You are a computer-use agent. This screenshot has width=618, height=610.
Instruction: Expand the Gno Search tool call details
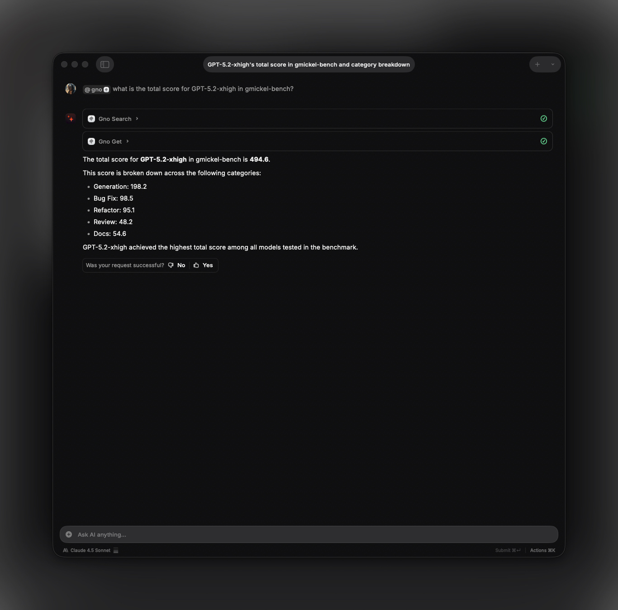click(x=138, y=119)
